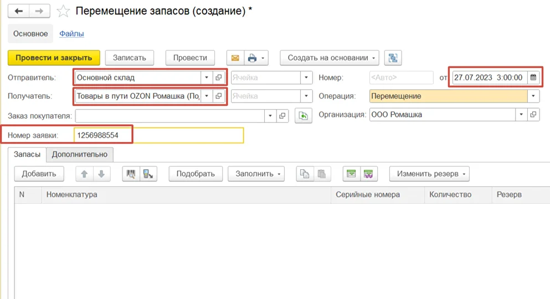Click the envelope email icon

(x=235, y=58)
